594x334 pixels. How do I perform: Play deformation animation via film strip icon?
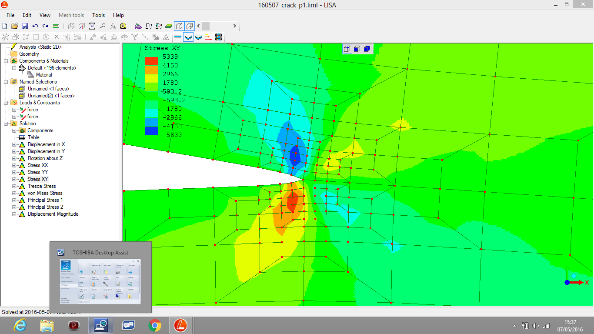[x=218, y=37]
